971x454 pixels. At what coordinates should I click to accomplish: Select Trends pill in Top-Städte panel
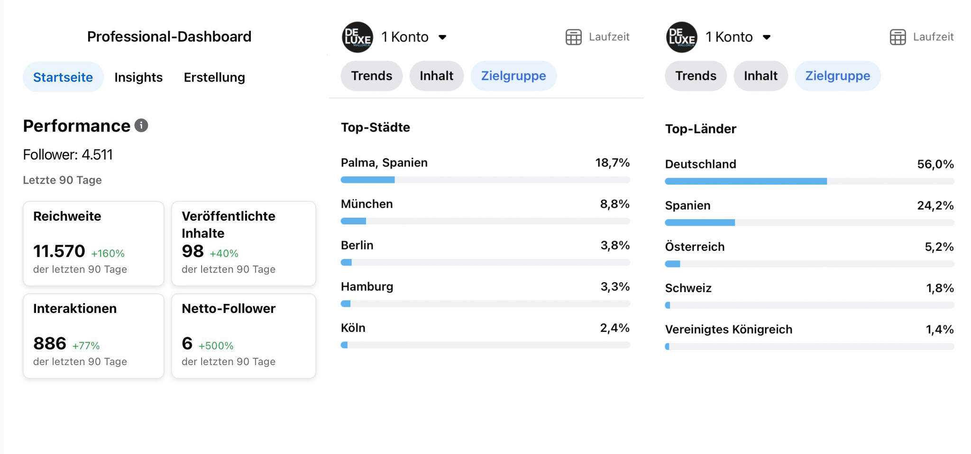(x=371, y=76)
